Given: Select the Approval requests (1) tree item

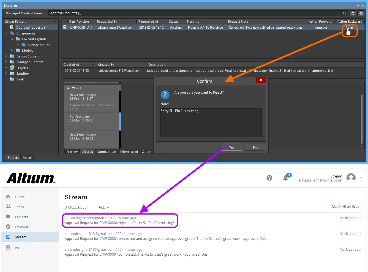Looking at the screenshot, I should [31, 28].
